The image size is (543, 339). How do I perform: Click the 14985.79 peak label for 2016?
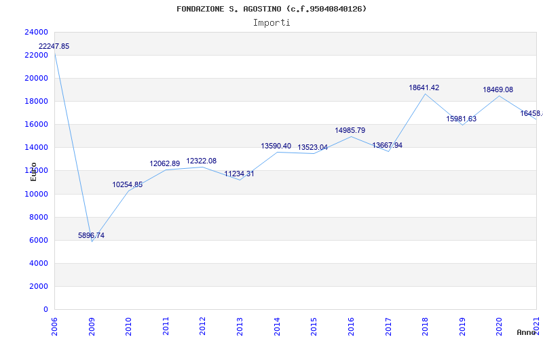(350, 130)
